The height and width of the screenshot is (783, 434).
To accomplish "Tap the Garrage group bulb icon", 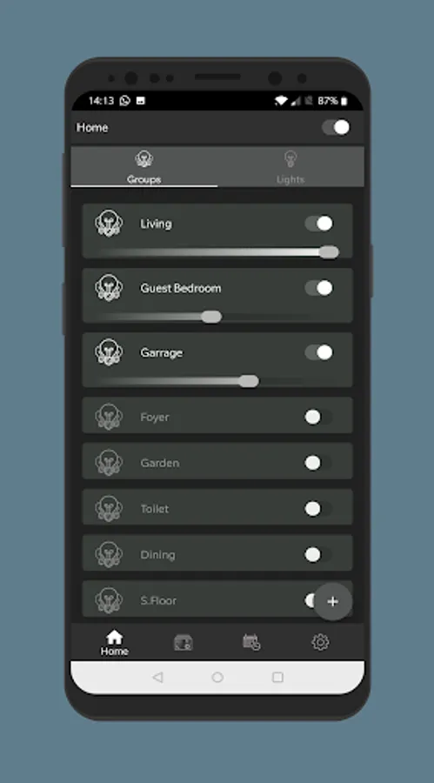I will click(109, 352).
